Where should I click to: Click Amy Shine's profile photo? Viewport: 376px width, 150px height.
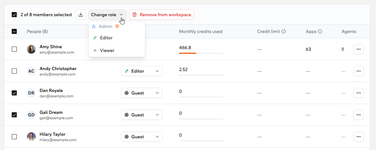31,49
